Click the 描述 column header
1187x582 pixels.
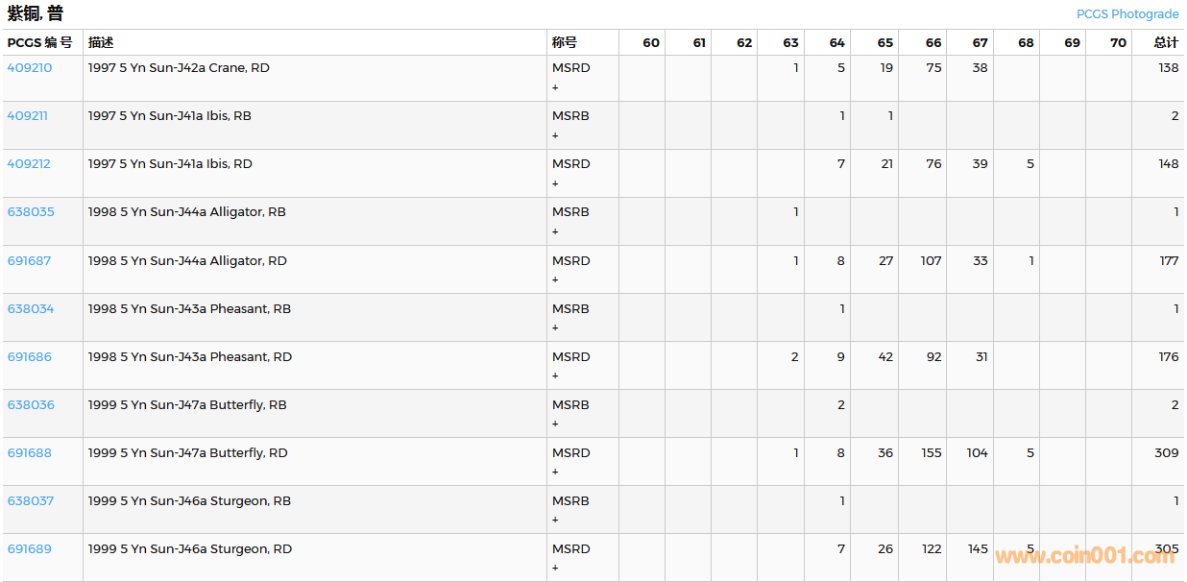point(101,42)
